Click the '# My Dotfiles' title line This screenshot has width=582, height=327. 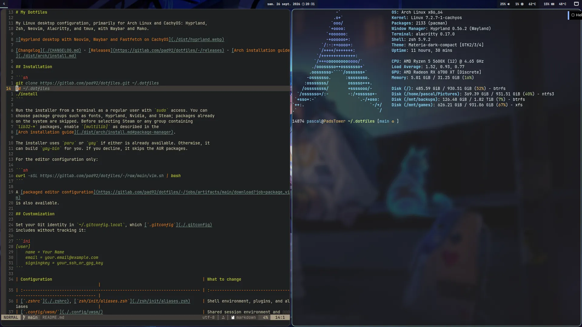coord(32,12)
